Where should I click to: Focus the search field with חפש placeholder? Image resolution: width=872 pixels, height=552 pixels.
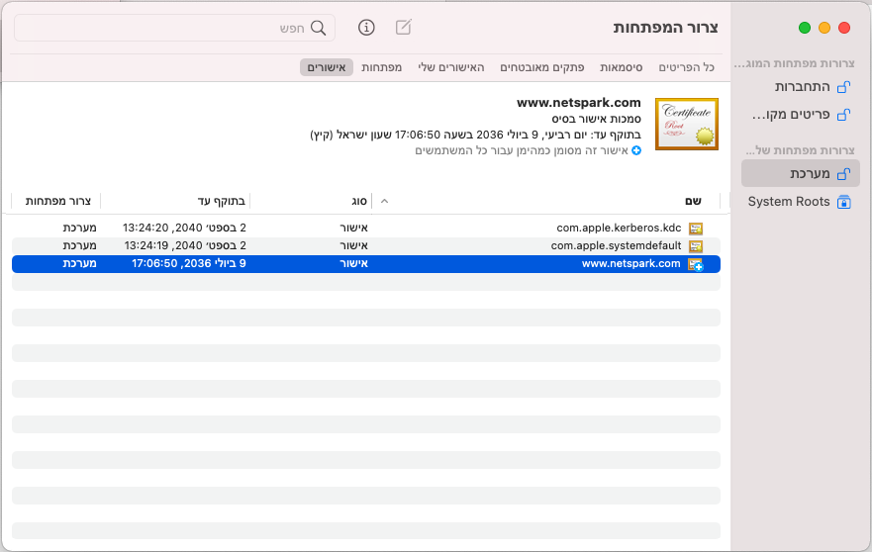(x=174, y=28)
